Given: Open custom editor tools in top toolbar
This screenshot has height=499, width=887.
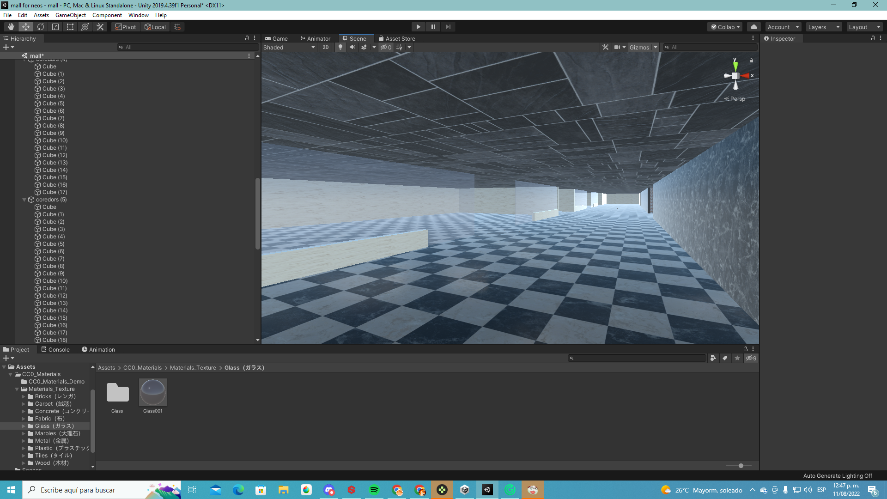Looking at the screenshot, I should point(100,27).
